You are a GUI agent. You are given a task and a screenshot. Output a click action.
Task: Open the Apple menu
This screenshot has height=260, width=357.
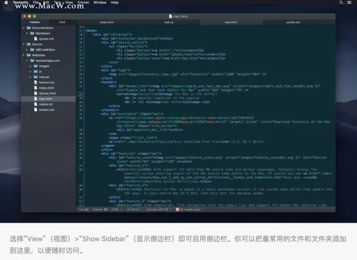(6, 2)
